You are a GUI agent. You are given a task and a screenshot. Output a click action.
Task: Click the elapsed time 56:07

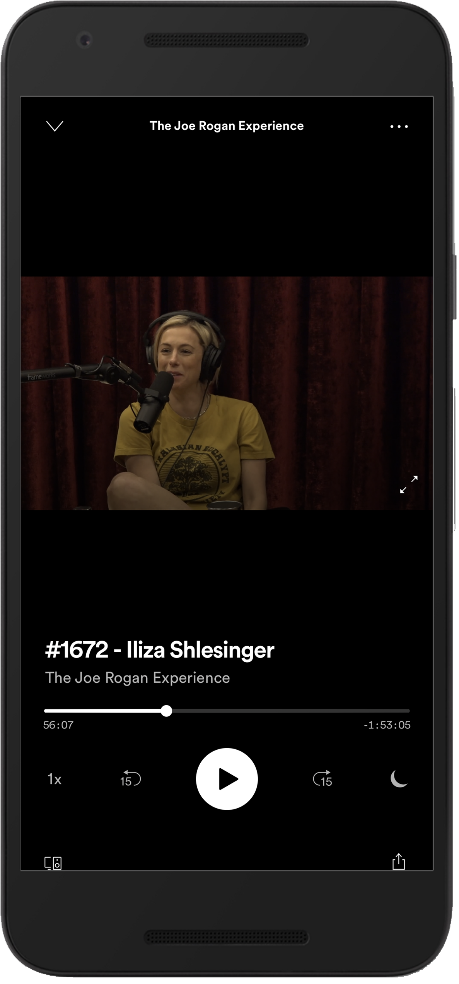pos(58,725)
